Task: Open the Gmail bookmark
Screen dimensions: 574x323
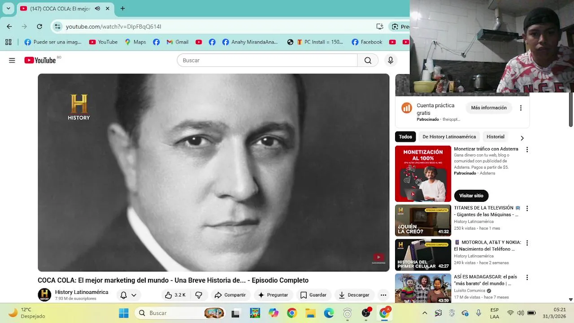Action: [177, 42]
